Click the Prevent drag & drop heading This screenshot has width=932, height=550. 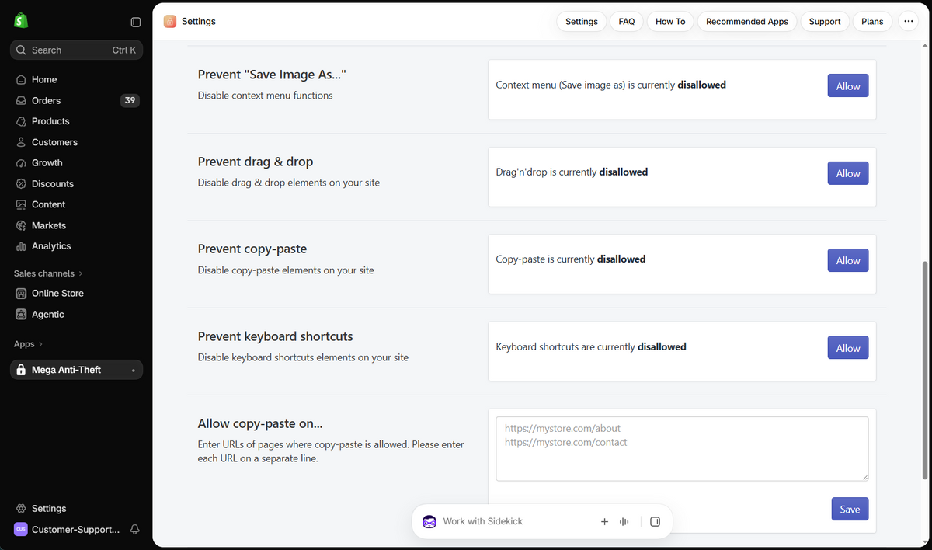tap(256, 162)
